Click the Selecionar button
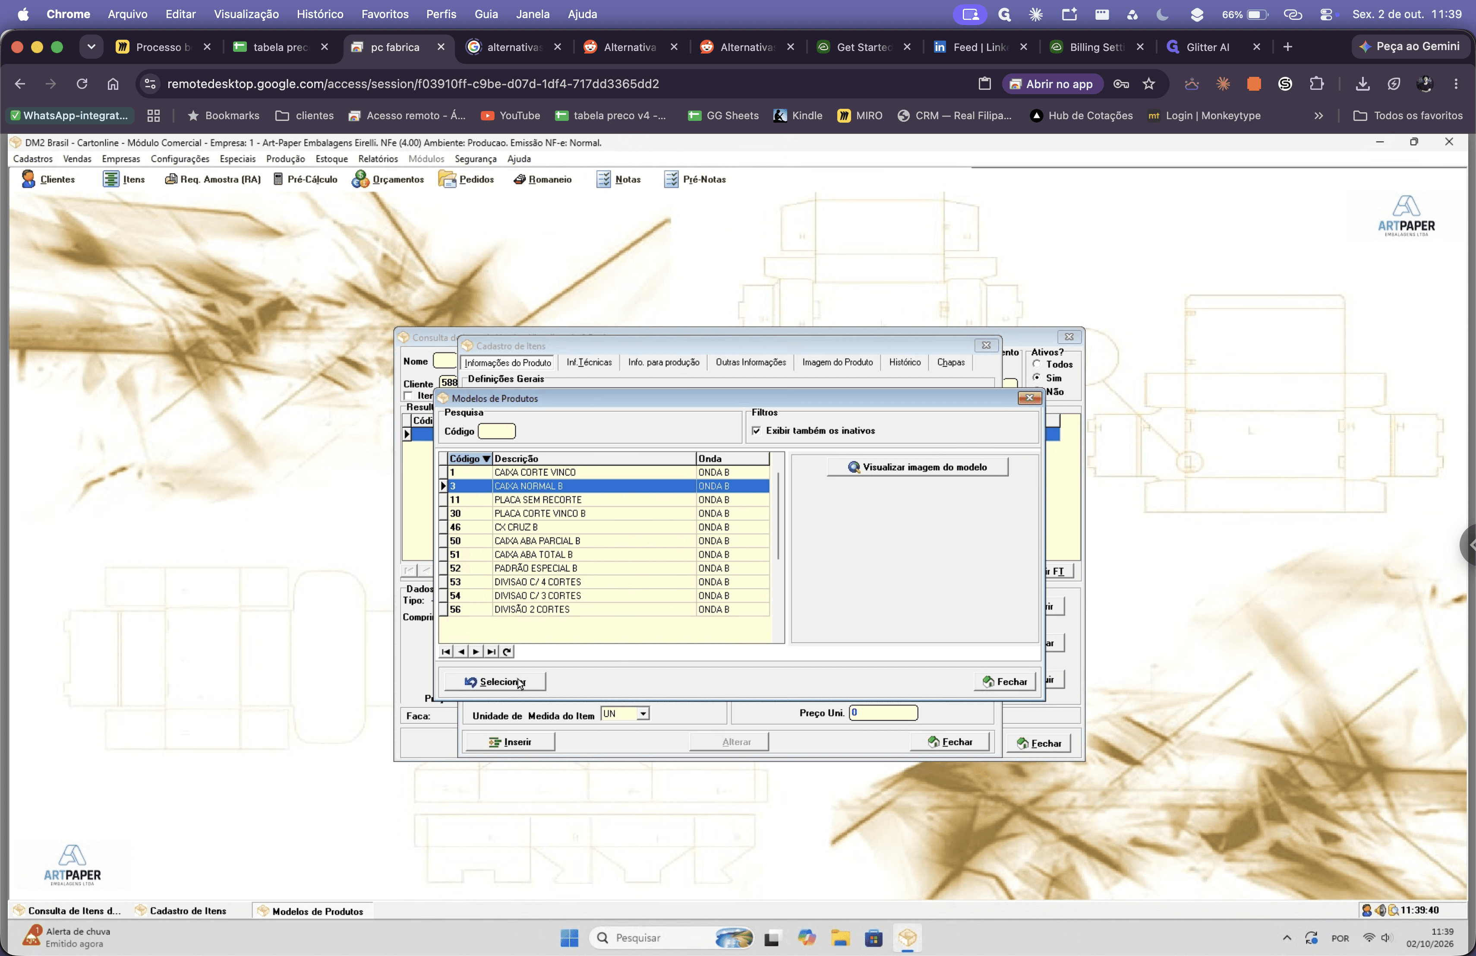This screenshot has height=956, width=1476. click(495, 682)
